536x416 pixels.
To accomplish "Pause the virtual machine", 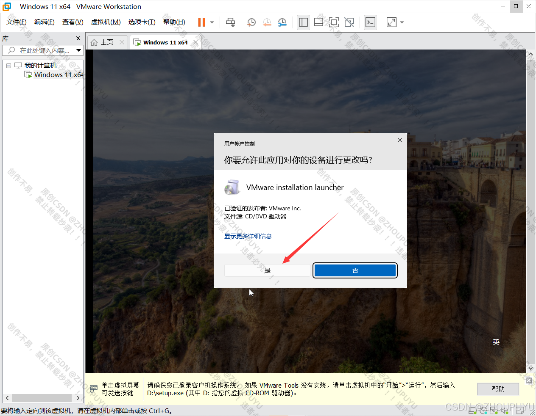I will point(201,22).
